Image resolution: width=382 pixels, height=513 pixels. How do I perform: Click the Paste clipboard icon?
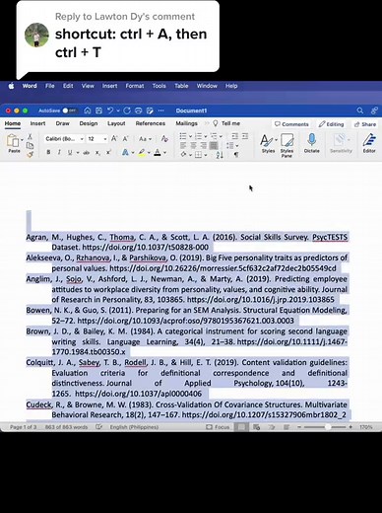[x=13, y=141]
